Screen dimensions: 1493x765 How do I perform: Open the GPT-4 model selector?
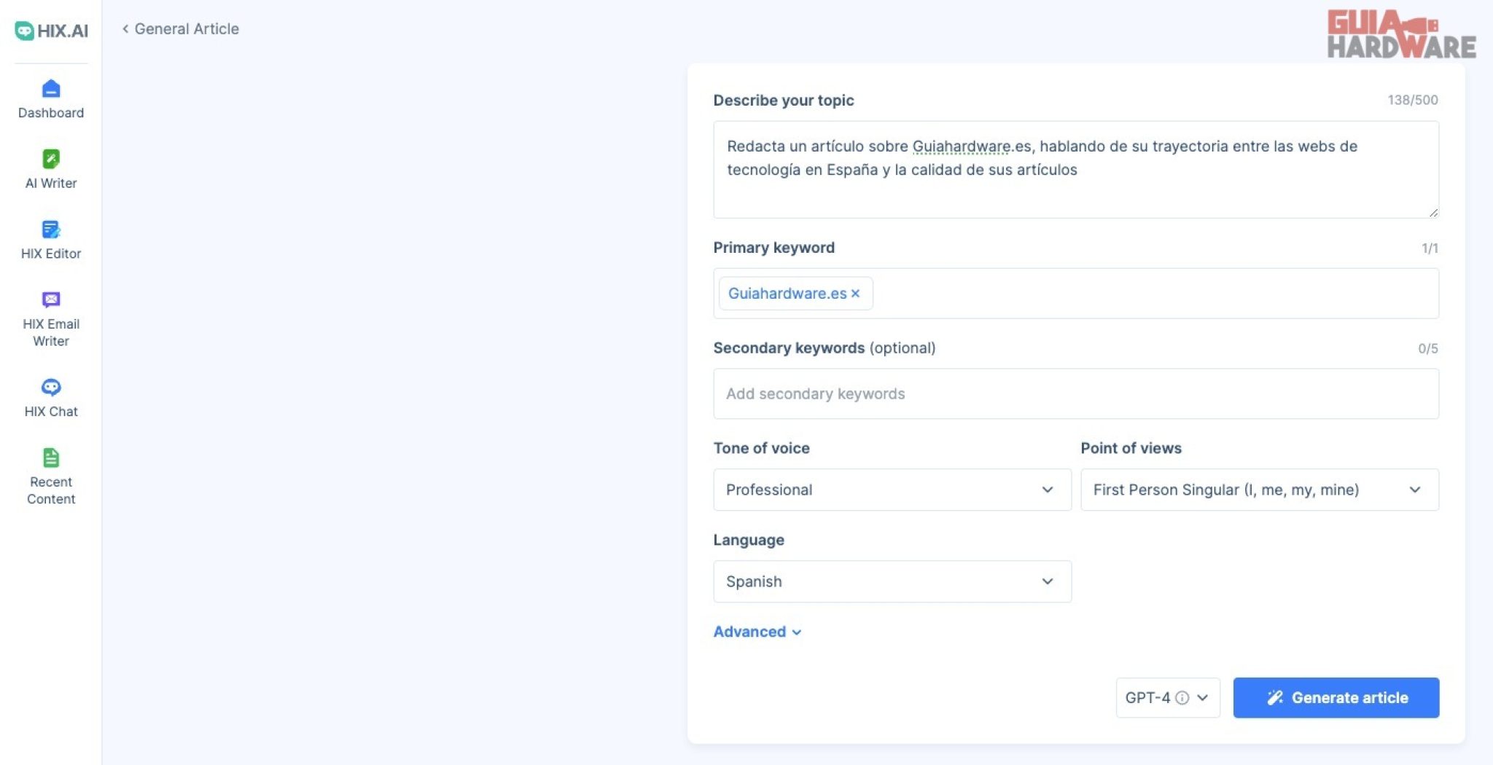(x=1167, y=697)
